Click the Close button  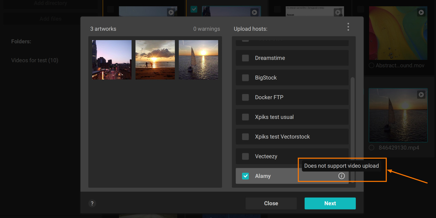[x=271, y=203]
